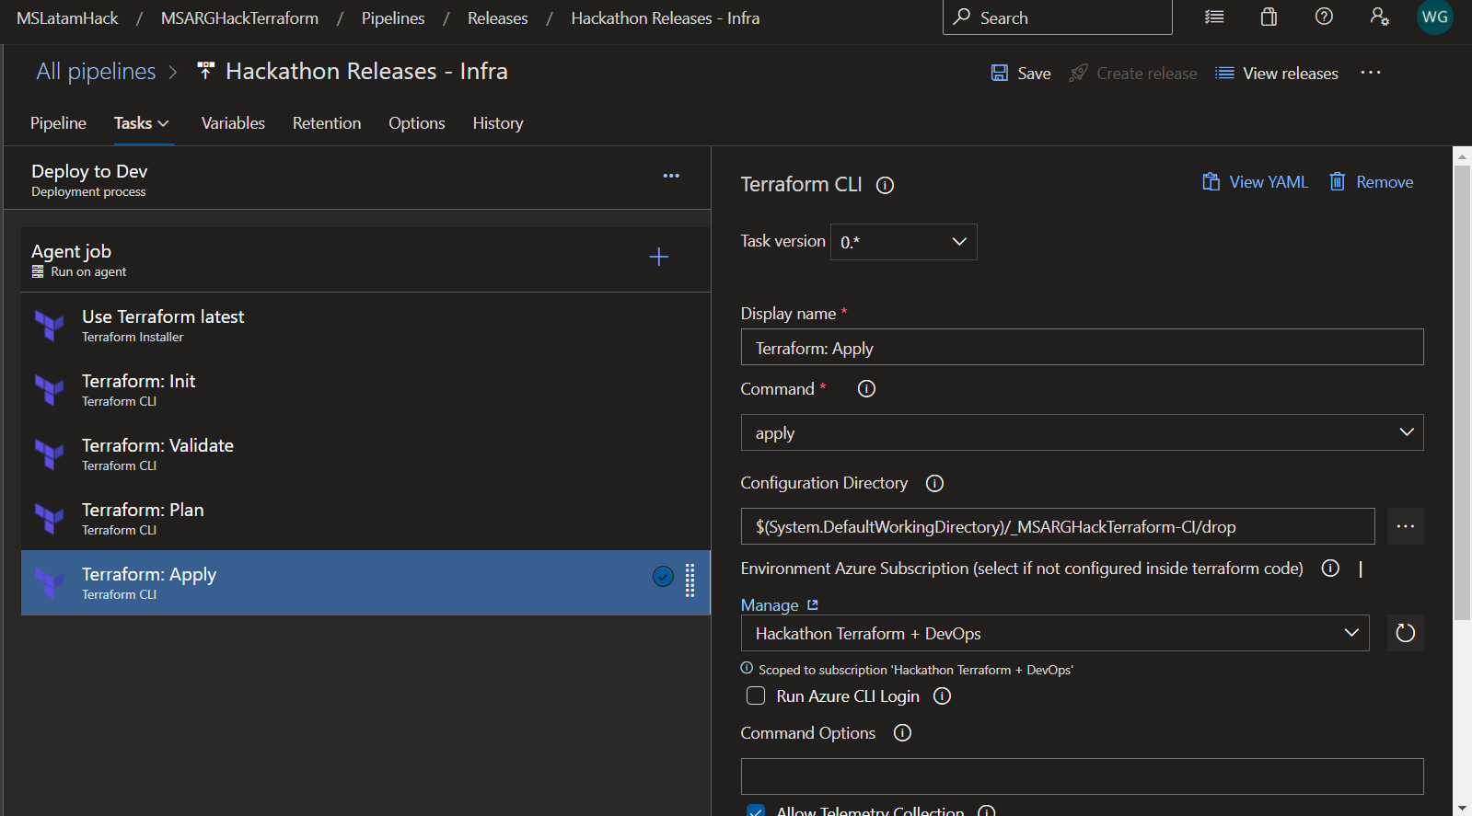Viewport: 1472px width, 816px height.
Task: Select the Terraform: Validate task
Action: click(x=365, y=454)
